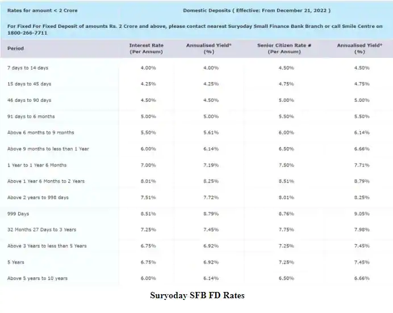Click the 'Interest Rate (Per Annum)' column header

(147, 49)
